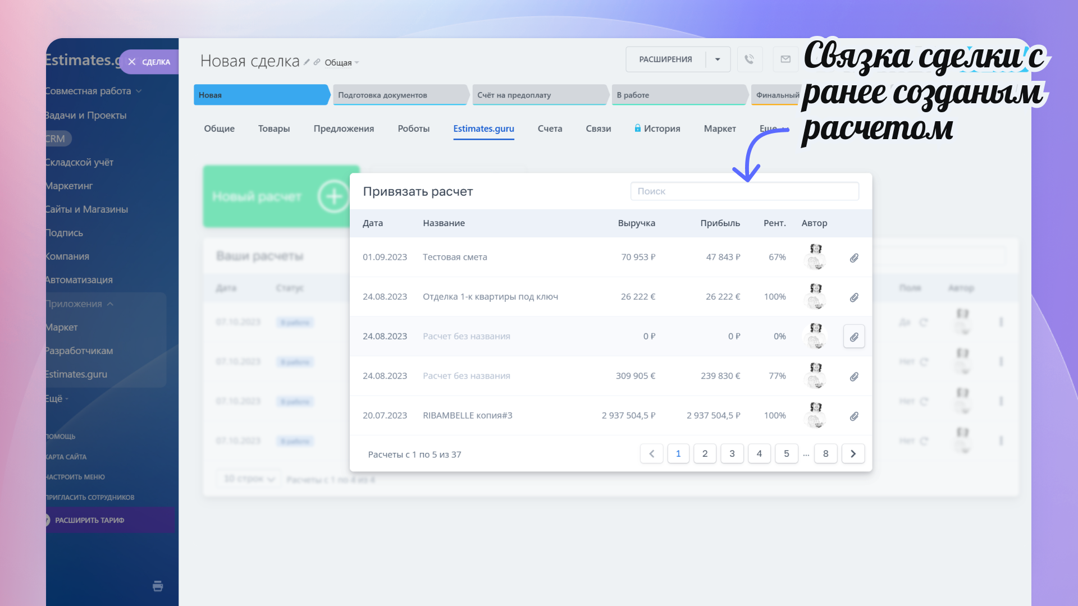Select the Подготовка документов deal stage
1078x606 pixels.
400,95
